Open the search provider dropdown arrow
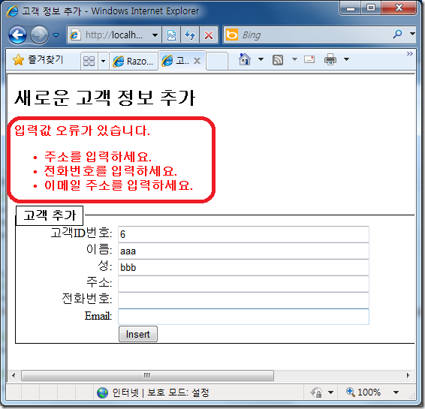 tap(412, 34)
